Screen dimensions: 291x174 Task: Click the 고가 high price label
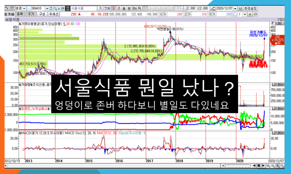[188, 14]
